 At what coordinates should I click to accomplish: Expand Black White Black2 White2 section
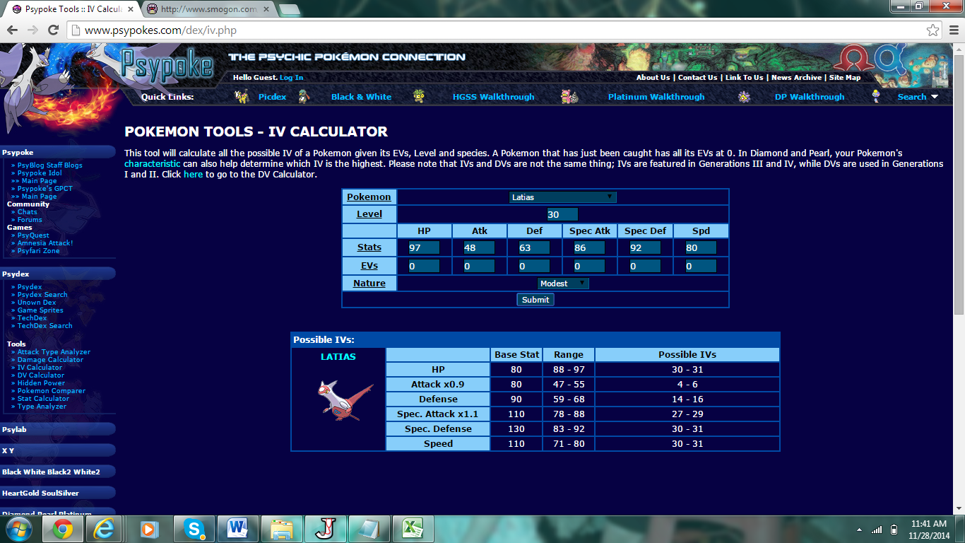58,472
